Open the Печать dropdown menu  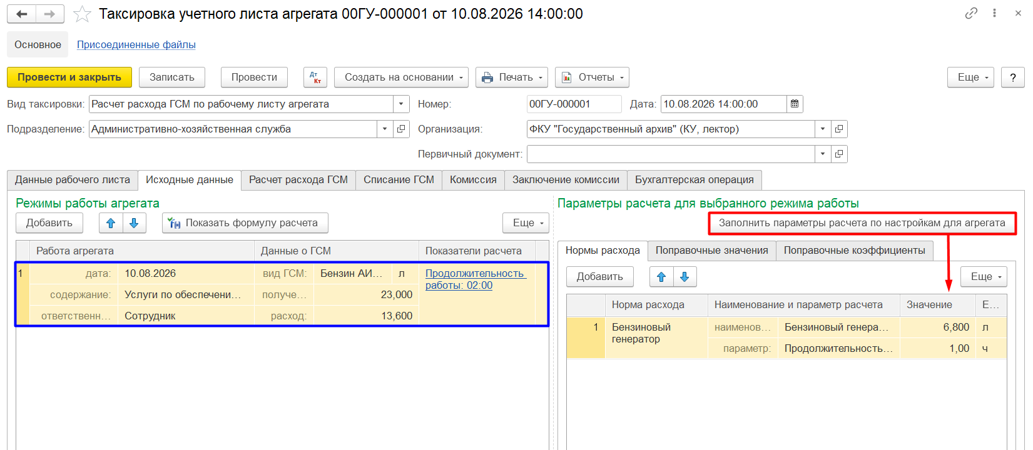point(512,77)
